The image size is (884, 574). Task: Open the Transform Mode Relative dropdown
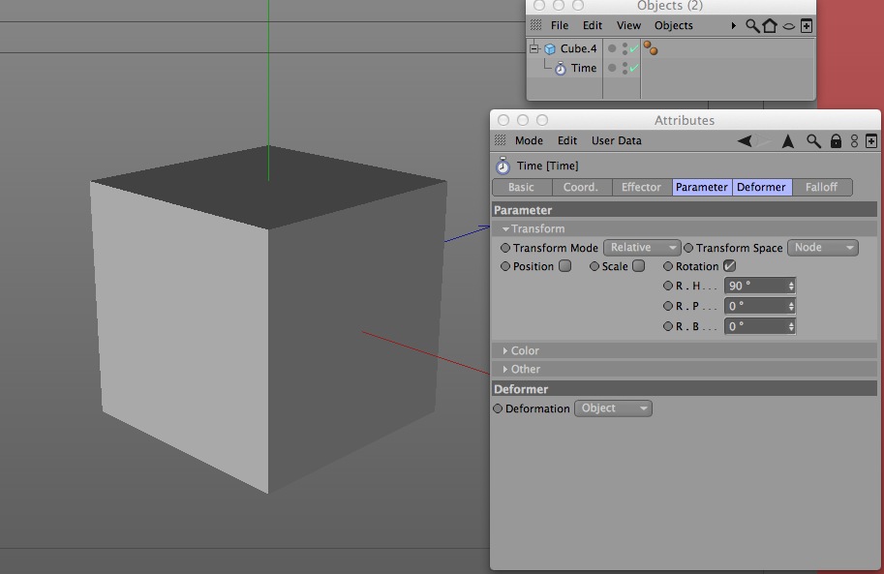[x=642, y=248]
